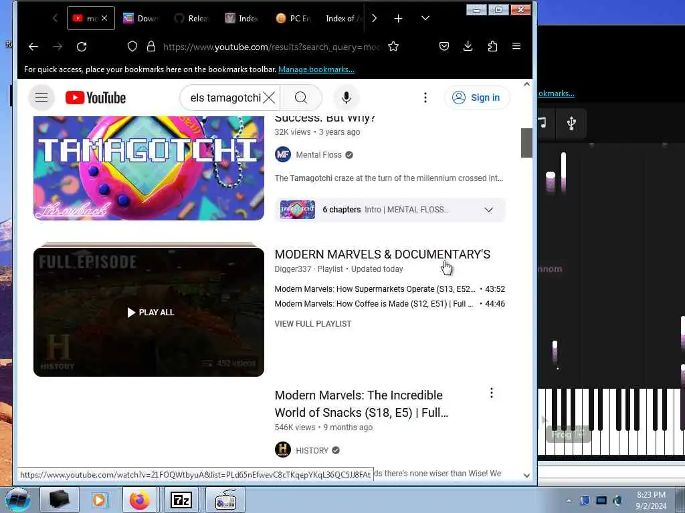Save page to Pocket
Image resolution: width=685 pixels, height=513 pixels.
tap(444, 46)
